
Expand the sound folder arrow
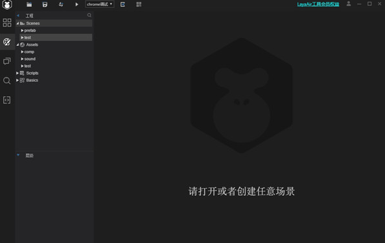click(22, 59)
